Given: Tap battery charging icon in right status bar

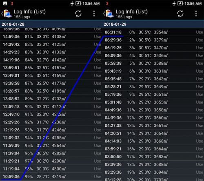Looking at the screenshot, I should click(180, 3).
